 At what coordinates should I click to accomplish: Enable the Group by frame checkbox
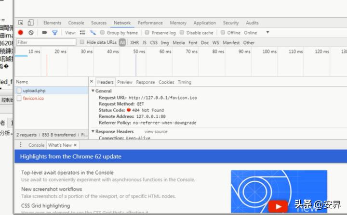pyautogui.click(x=103, y=33)
